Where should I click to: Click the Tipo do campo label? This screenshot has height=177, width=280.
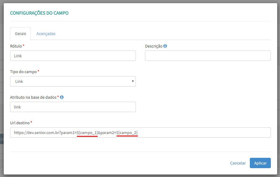pos(23,72)
